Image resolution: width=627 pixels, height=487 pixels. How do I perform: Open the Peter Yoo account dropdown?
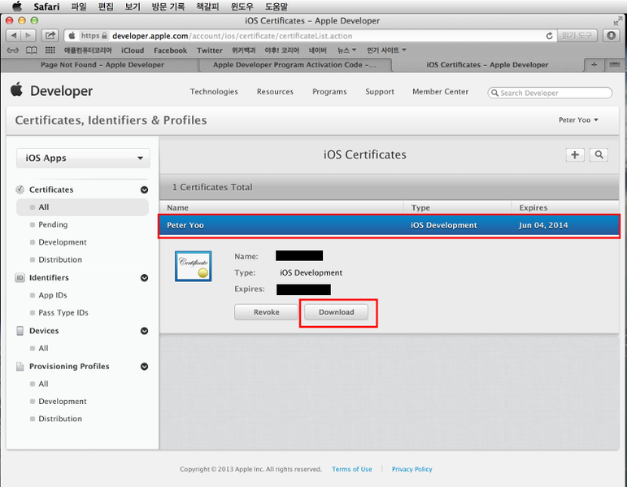pos(578,120)
